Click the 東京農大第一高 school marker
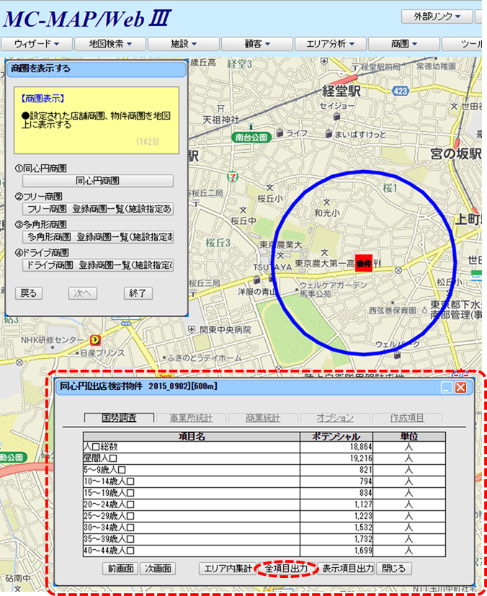The height and width of the screenshot is (596, 487). (x=324, y=252)
